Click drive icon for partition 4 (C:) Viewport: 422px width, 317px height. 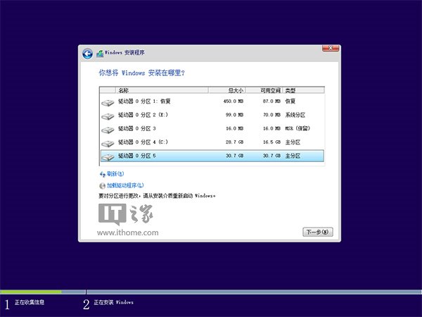coord(107,142)
